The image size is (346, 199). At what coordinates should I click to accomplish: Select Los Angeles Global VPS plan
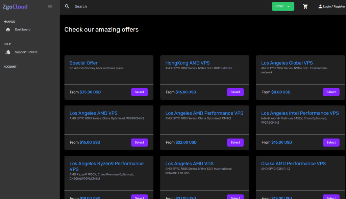pos(331,92)
